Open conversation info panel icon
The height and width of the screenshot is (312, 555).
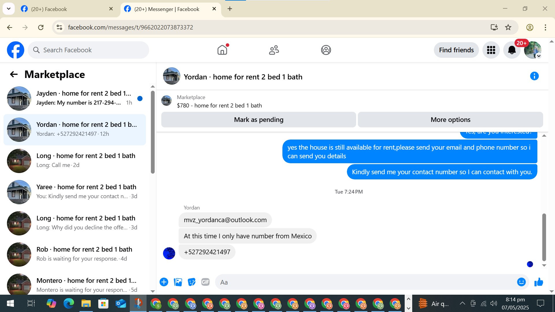pyautogui.click(x=534, y=76)
